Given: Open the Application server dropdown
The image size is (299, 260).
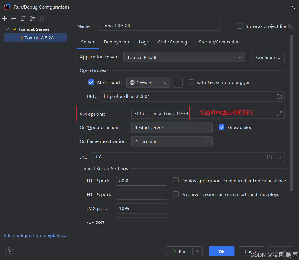Looking at the screenshot, I should click(184, 57).
